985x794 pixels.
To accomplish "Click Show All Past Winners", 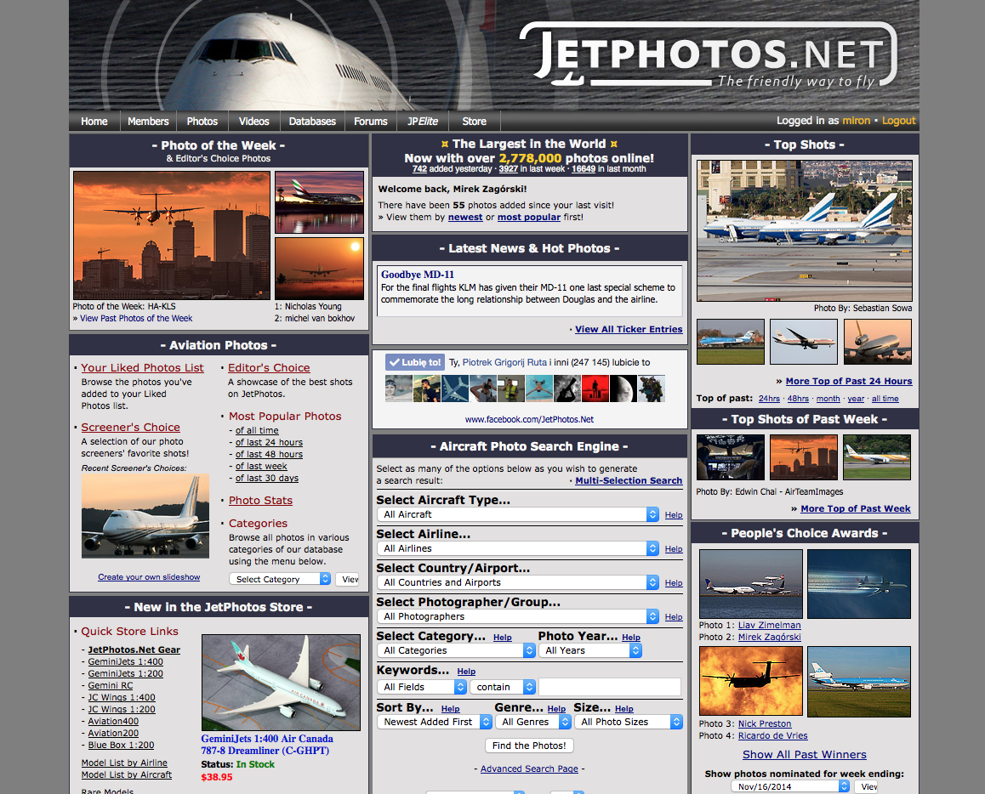I will 804,754.
